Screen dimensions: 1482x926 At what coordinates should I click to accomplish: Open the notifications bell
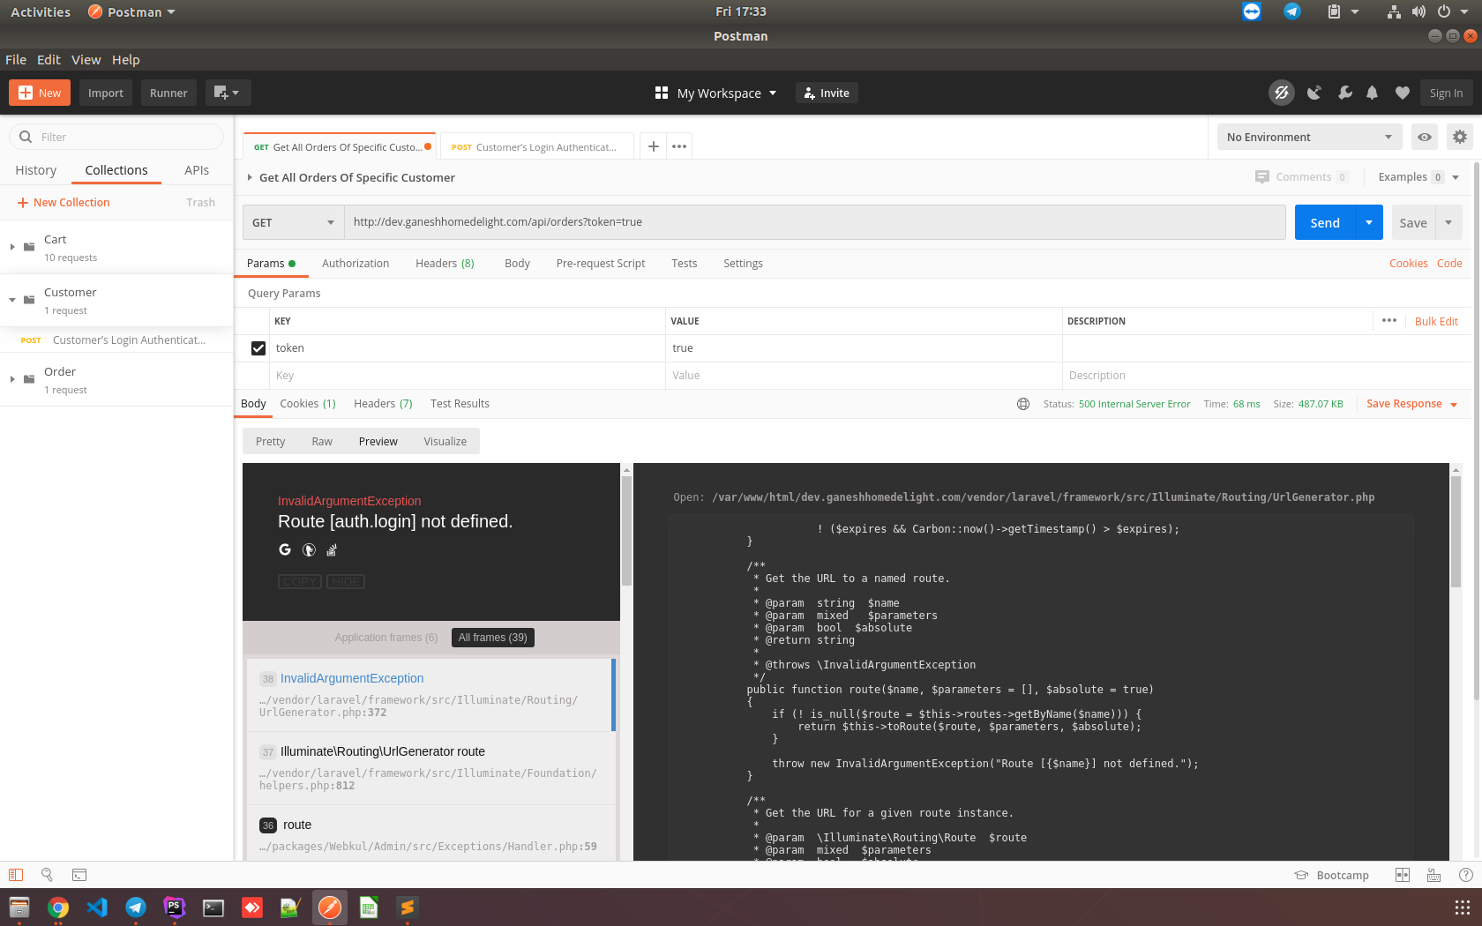(x=1372, y=93)
